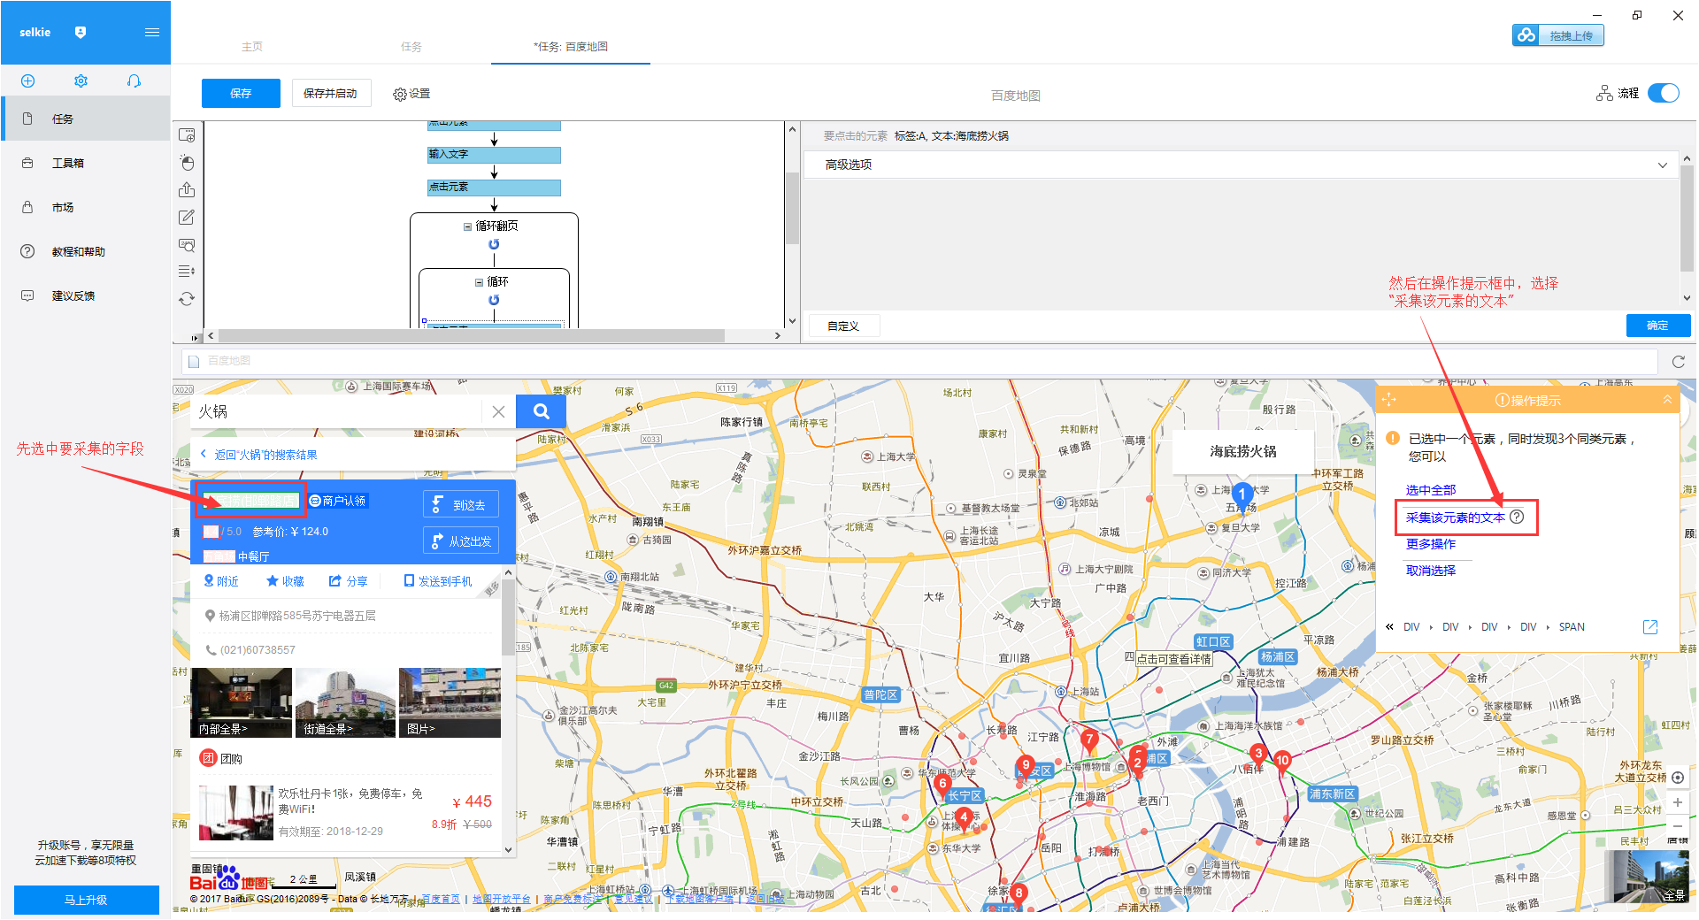
Task: Select the 任务: 百度地图 tab
Action: point(571,47)
